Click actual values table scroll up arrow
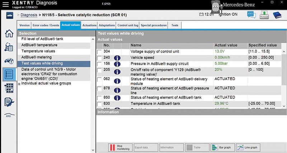 tap(284, 52)
